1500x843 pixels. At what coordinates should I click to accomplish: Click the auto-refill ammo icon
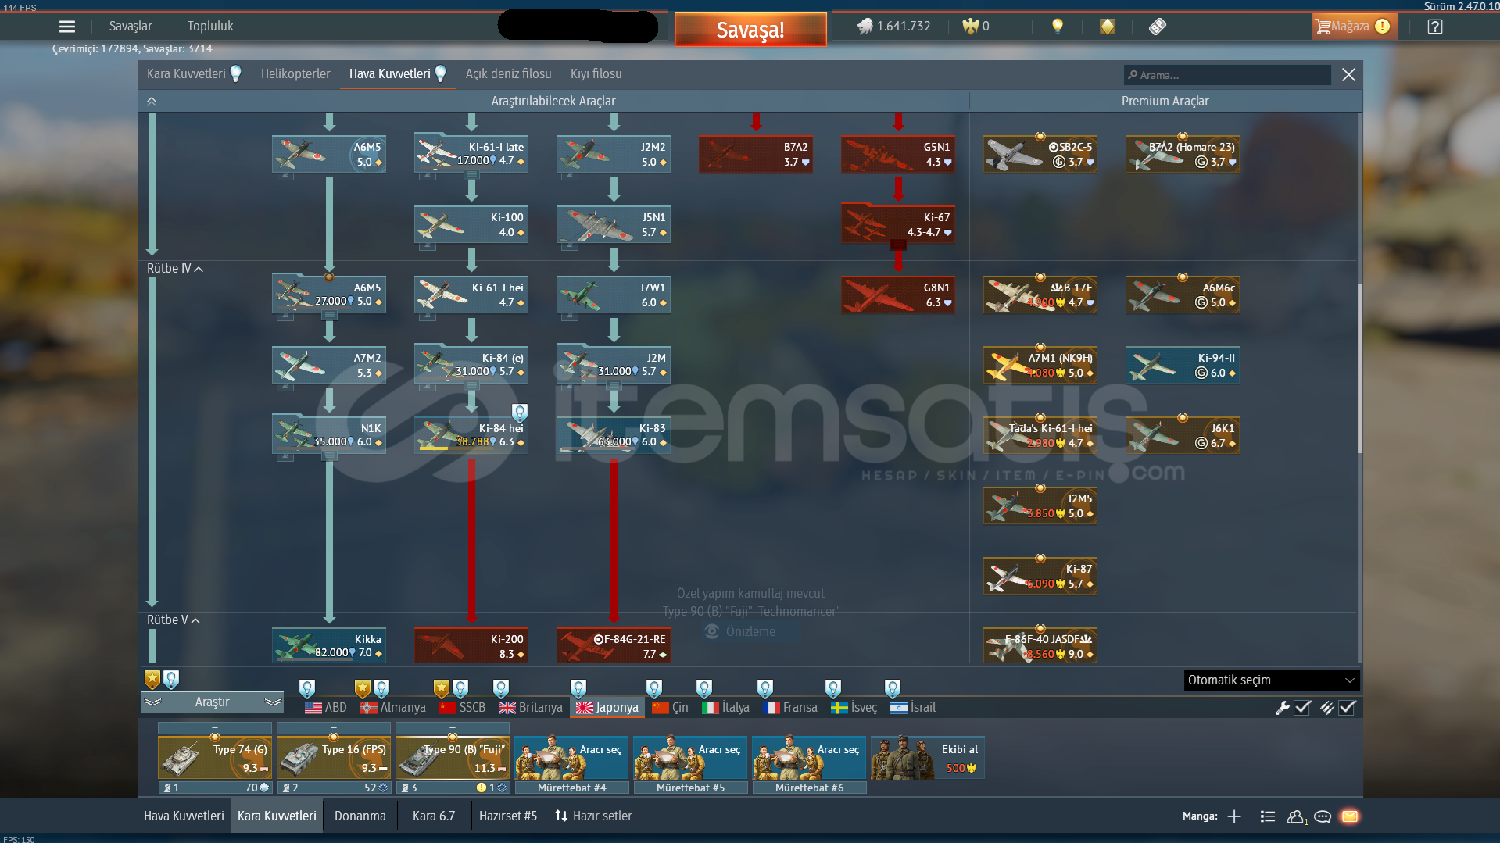tap(1327, 708)
